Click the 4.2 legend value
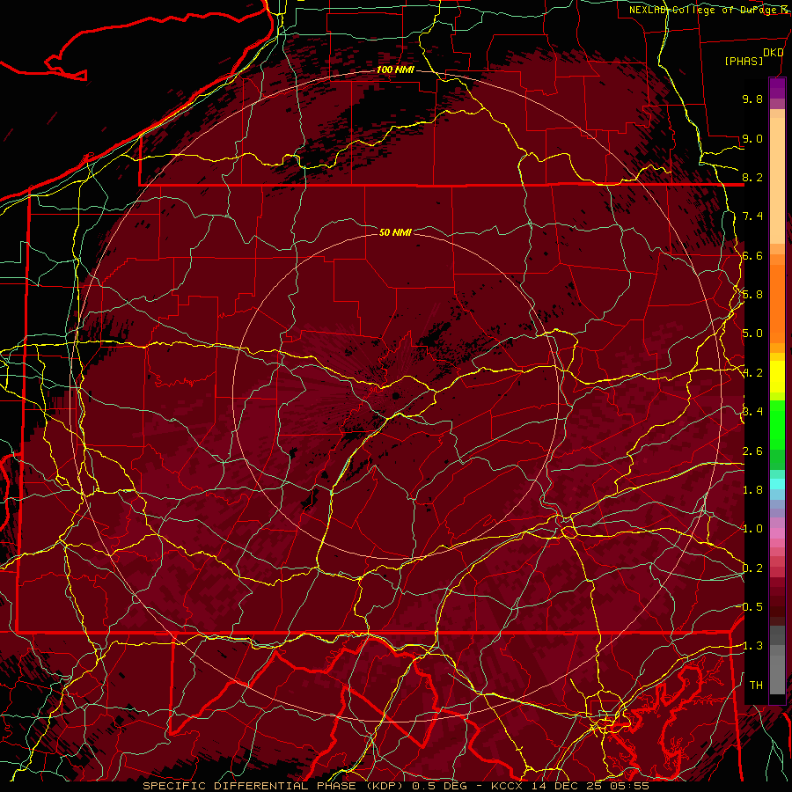This screenshot has width=792, height=792. (x=752, y=373)
